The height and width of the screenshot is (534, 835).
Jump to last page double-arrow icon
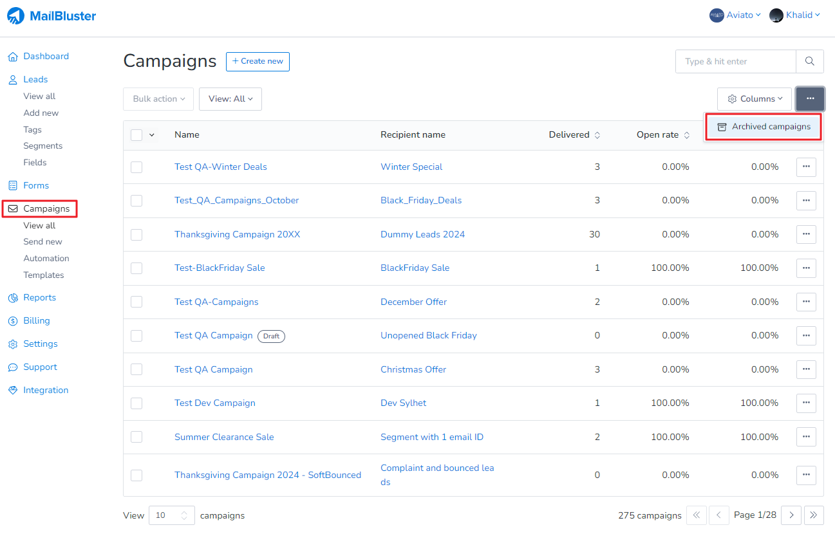813,515
